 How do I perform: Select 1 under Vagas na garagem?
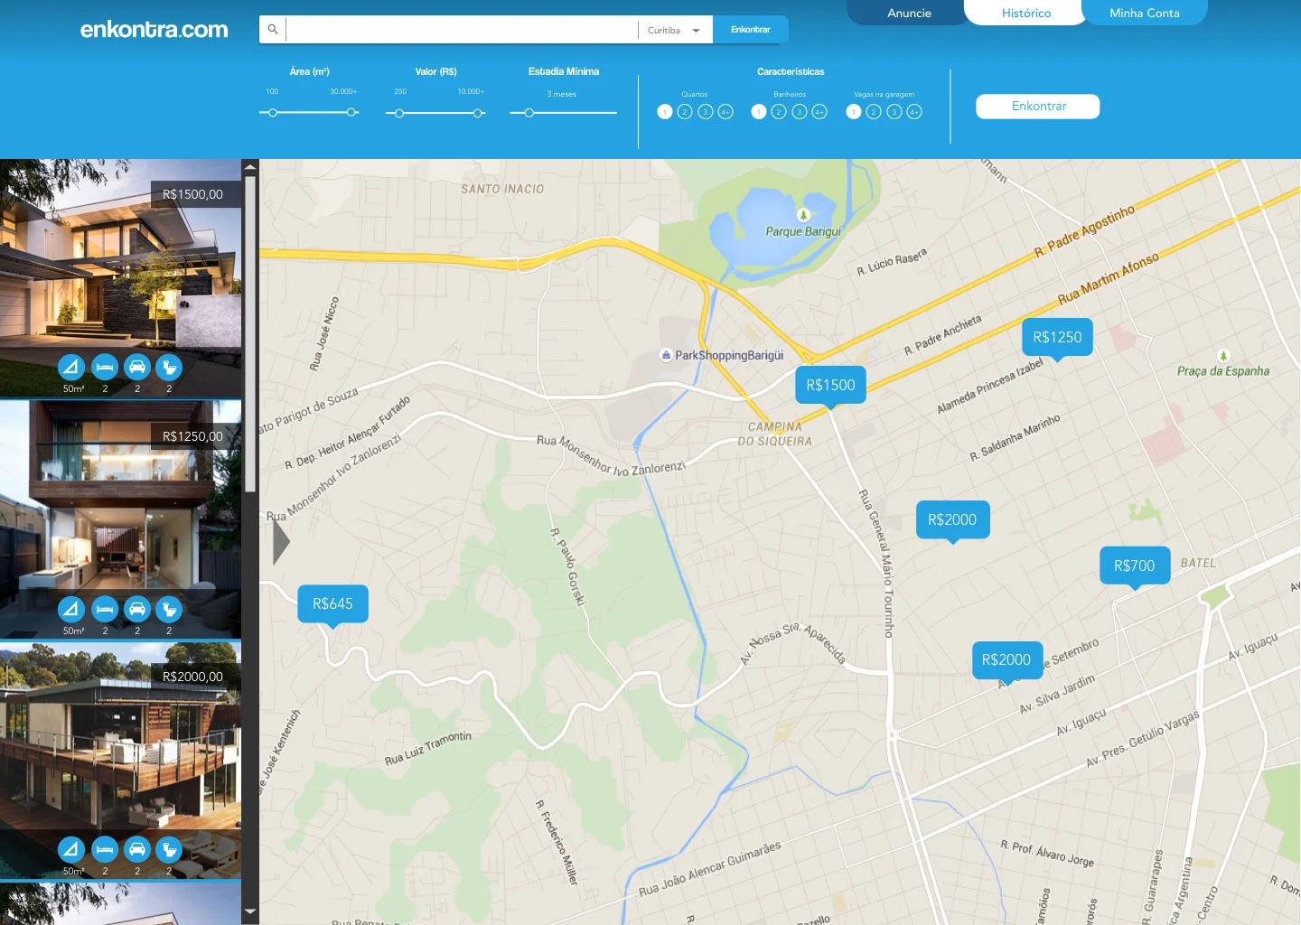click(x=854, y=112)
